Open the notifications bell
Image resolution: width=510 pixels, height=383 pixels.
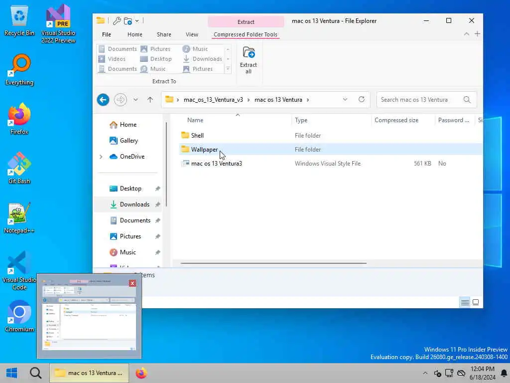[504, 373]
